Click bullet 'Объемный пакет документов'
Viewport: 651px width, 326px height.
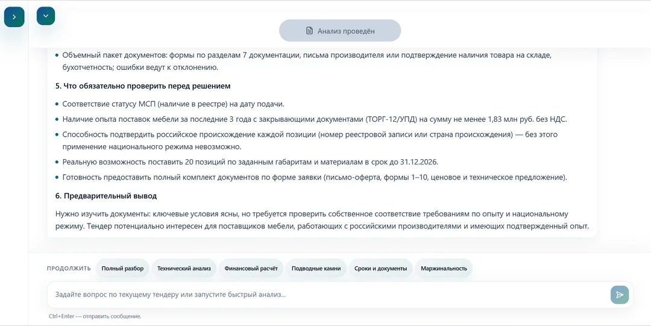click(x=307, y=61)
